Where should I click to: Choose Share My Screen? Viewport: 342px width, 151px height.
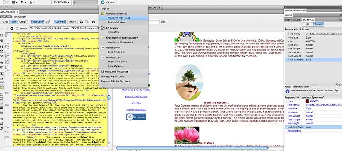tap(116, 66)
